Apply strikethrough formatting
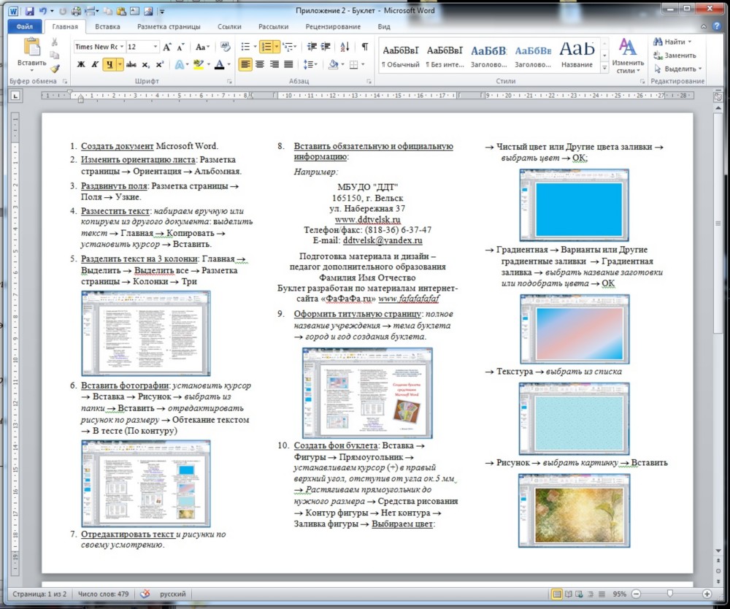The image size is (730, 609). pos(131,64)
